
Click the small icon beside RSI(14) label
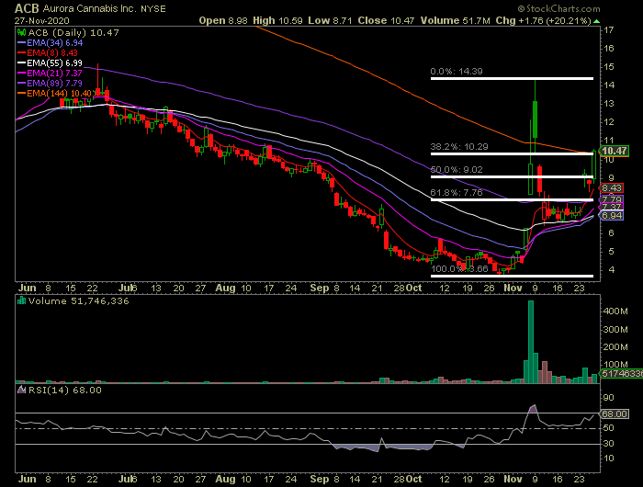click(21, 390)
